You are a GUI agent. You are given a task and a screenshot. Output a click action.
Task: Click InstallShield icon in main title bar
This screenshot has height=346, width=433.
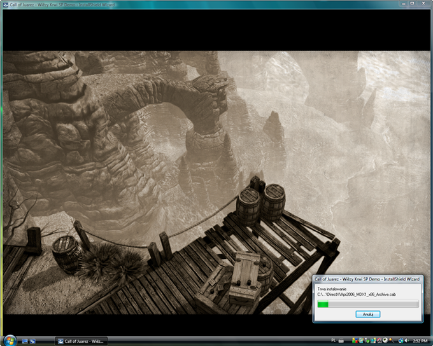coord(5,4)
